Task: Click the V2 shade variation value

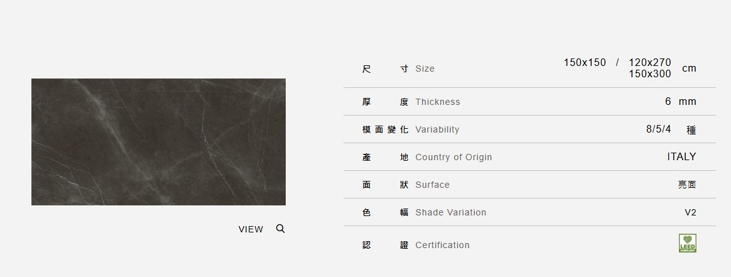Action: tap(690, 212)
